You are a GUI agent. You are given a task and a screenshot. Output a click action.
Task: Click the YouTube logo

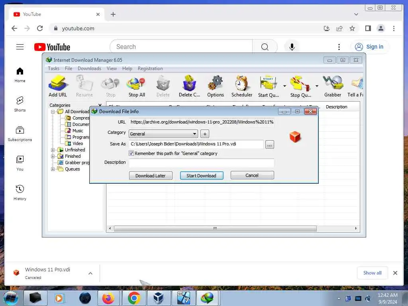click(x=52, y=47)
